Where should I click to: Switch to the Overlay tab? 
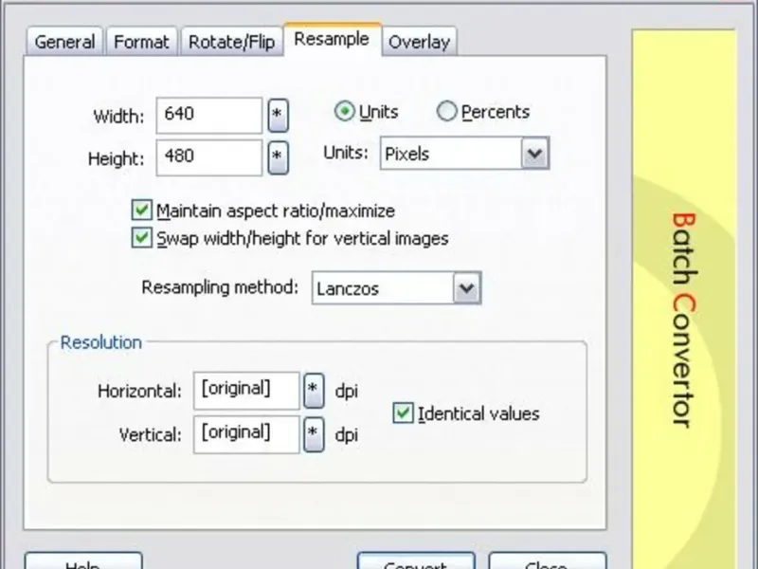(420, 42)
